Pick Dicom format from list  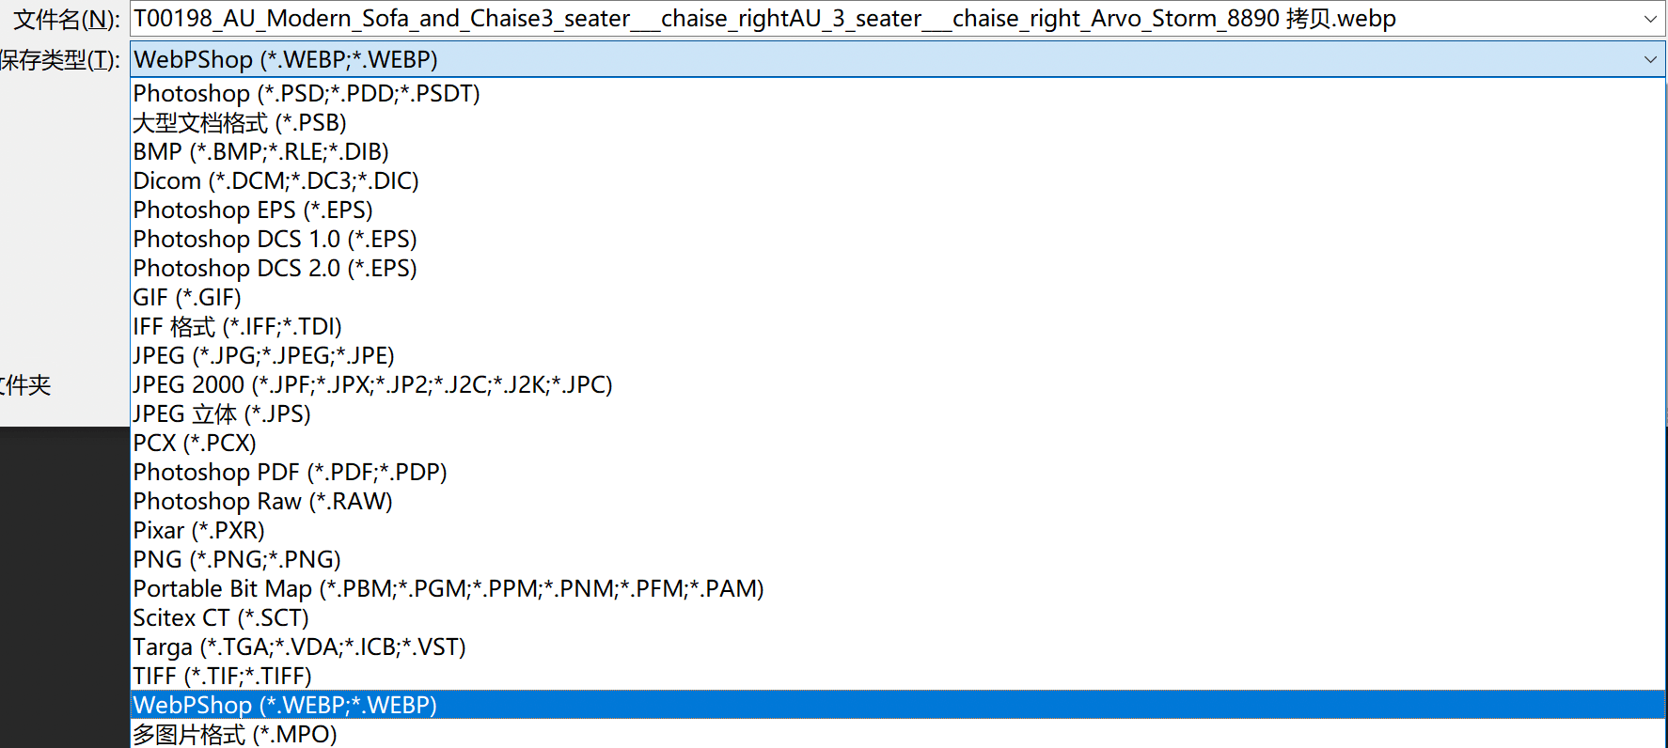(x=275, y=180)
